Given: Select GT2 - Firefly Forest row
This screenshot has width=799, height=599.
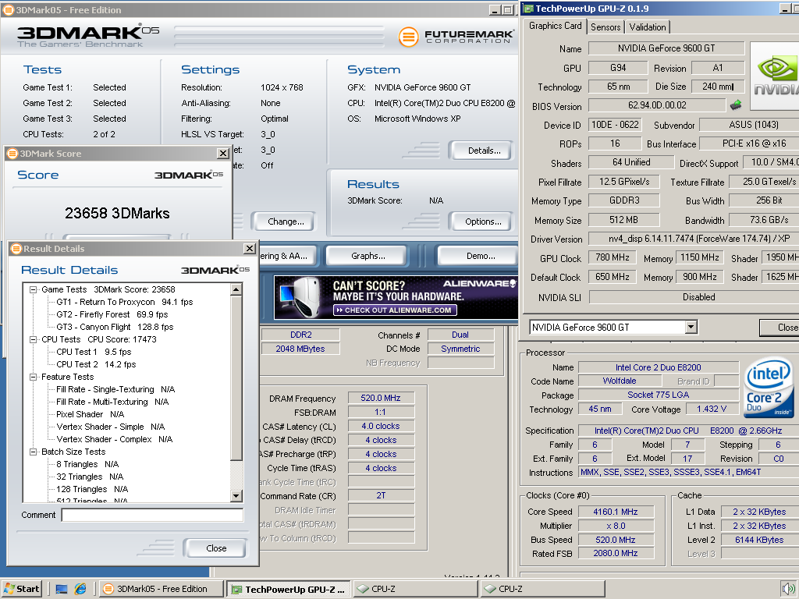Looking at the screenshot, I should [112, 314].
